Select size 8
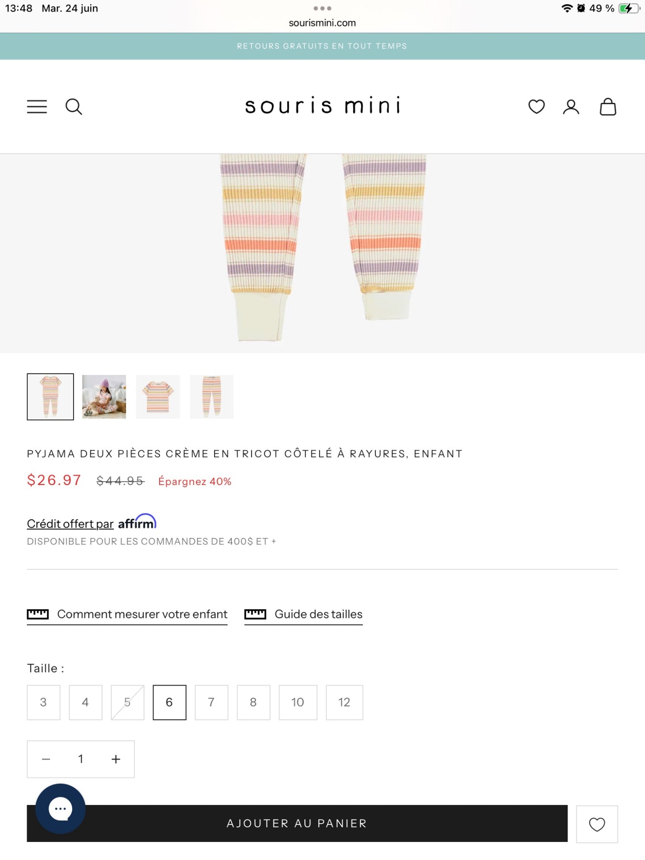 [x=253, y=702]
